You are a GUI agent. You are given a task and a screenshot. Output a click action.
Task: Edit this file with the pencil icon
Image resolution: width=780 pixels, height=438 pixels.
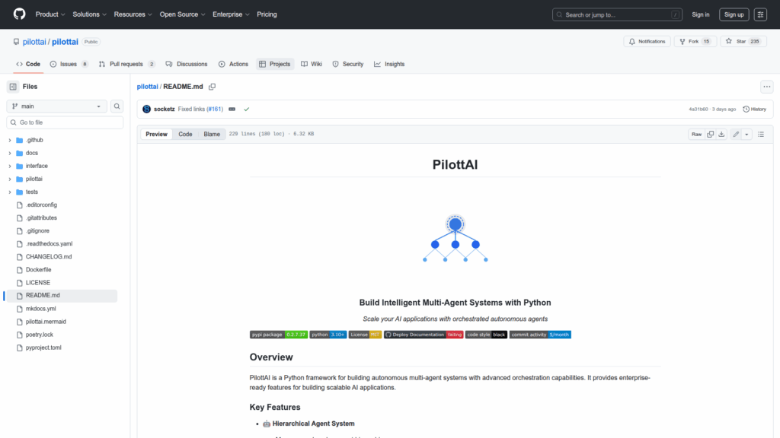[x=736, y=134]
